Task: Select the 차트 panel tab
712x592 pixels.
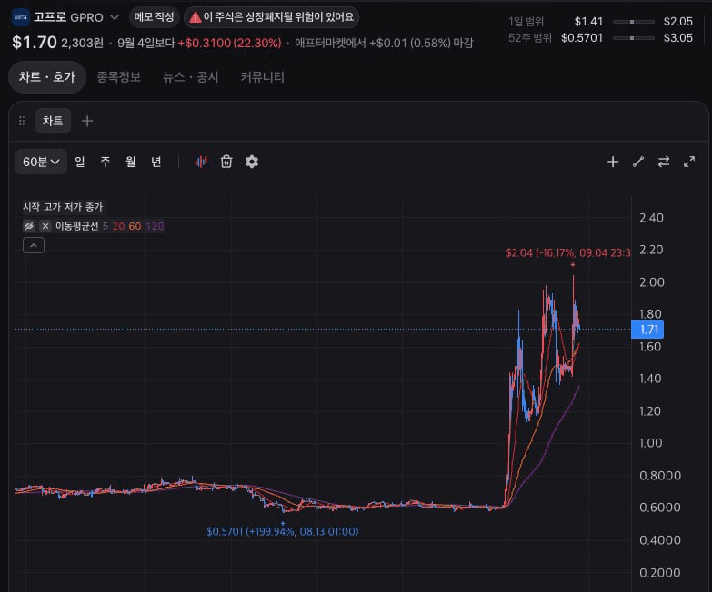Action: [53, 121]
